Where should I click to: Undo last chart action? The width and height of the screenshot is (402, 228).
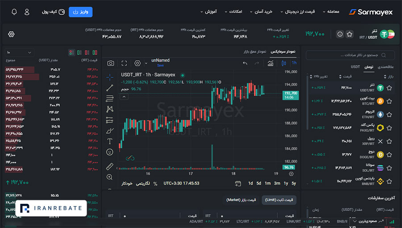(x=245, y=63)
